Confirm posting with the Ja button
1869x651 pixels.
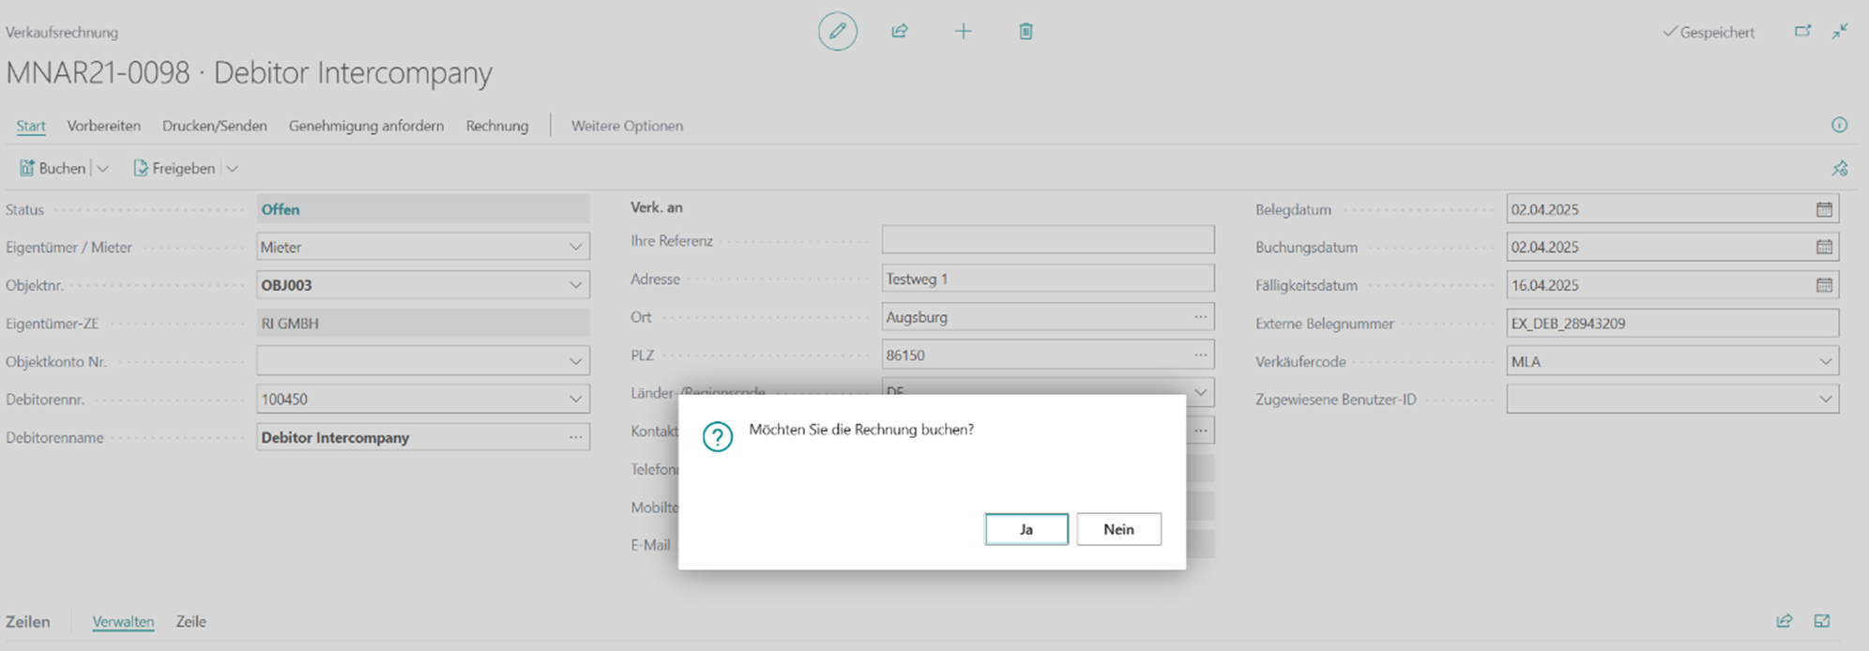[1026, 529]
